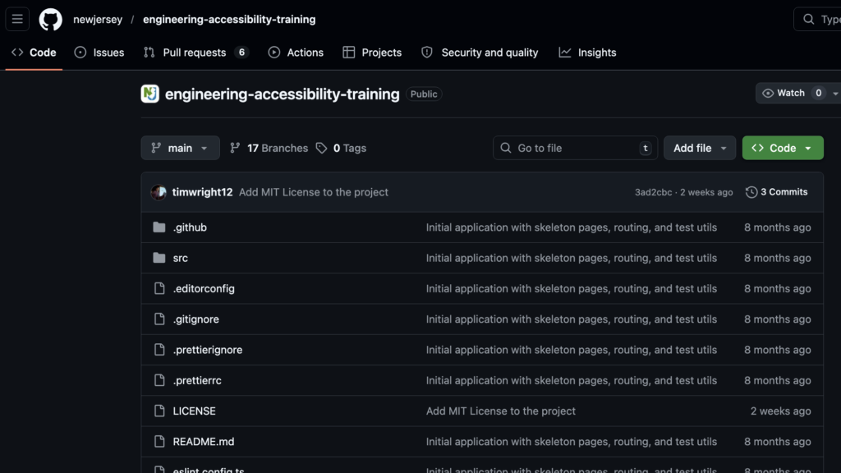The width and height of the screenshot is (841, 473).
Task: Expand the main branch selector dropdown
Action: click(x=180, y=148)
